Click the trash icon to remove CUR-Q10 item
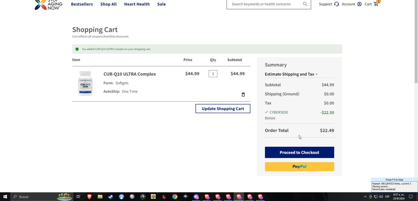The image size is (418, 201). [243, 95]
